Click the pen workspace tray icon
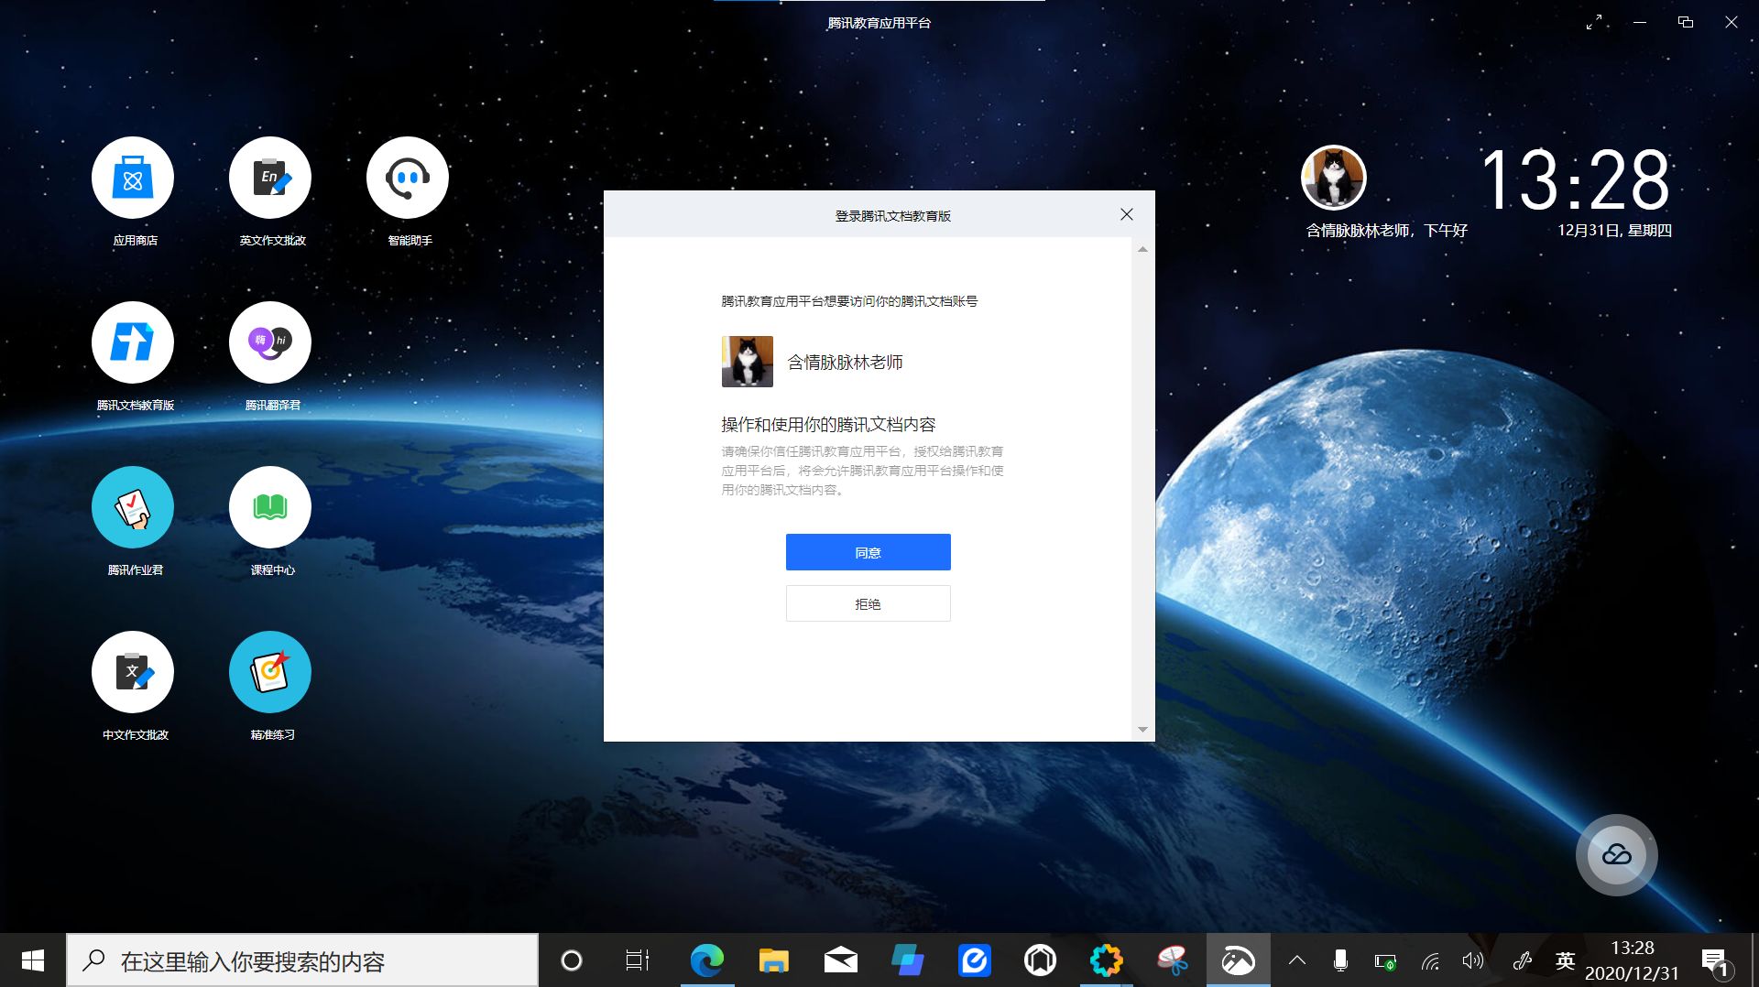Viewport: 1759px width, 987px height. (x=1522, y=960)
